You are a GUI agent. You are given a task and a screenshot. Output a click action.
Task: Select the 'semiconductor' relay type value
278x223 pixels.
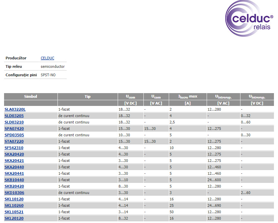click(x=53, y=66)
